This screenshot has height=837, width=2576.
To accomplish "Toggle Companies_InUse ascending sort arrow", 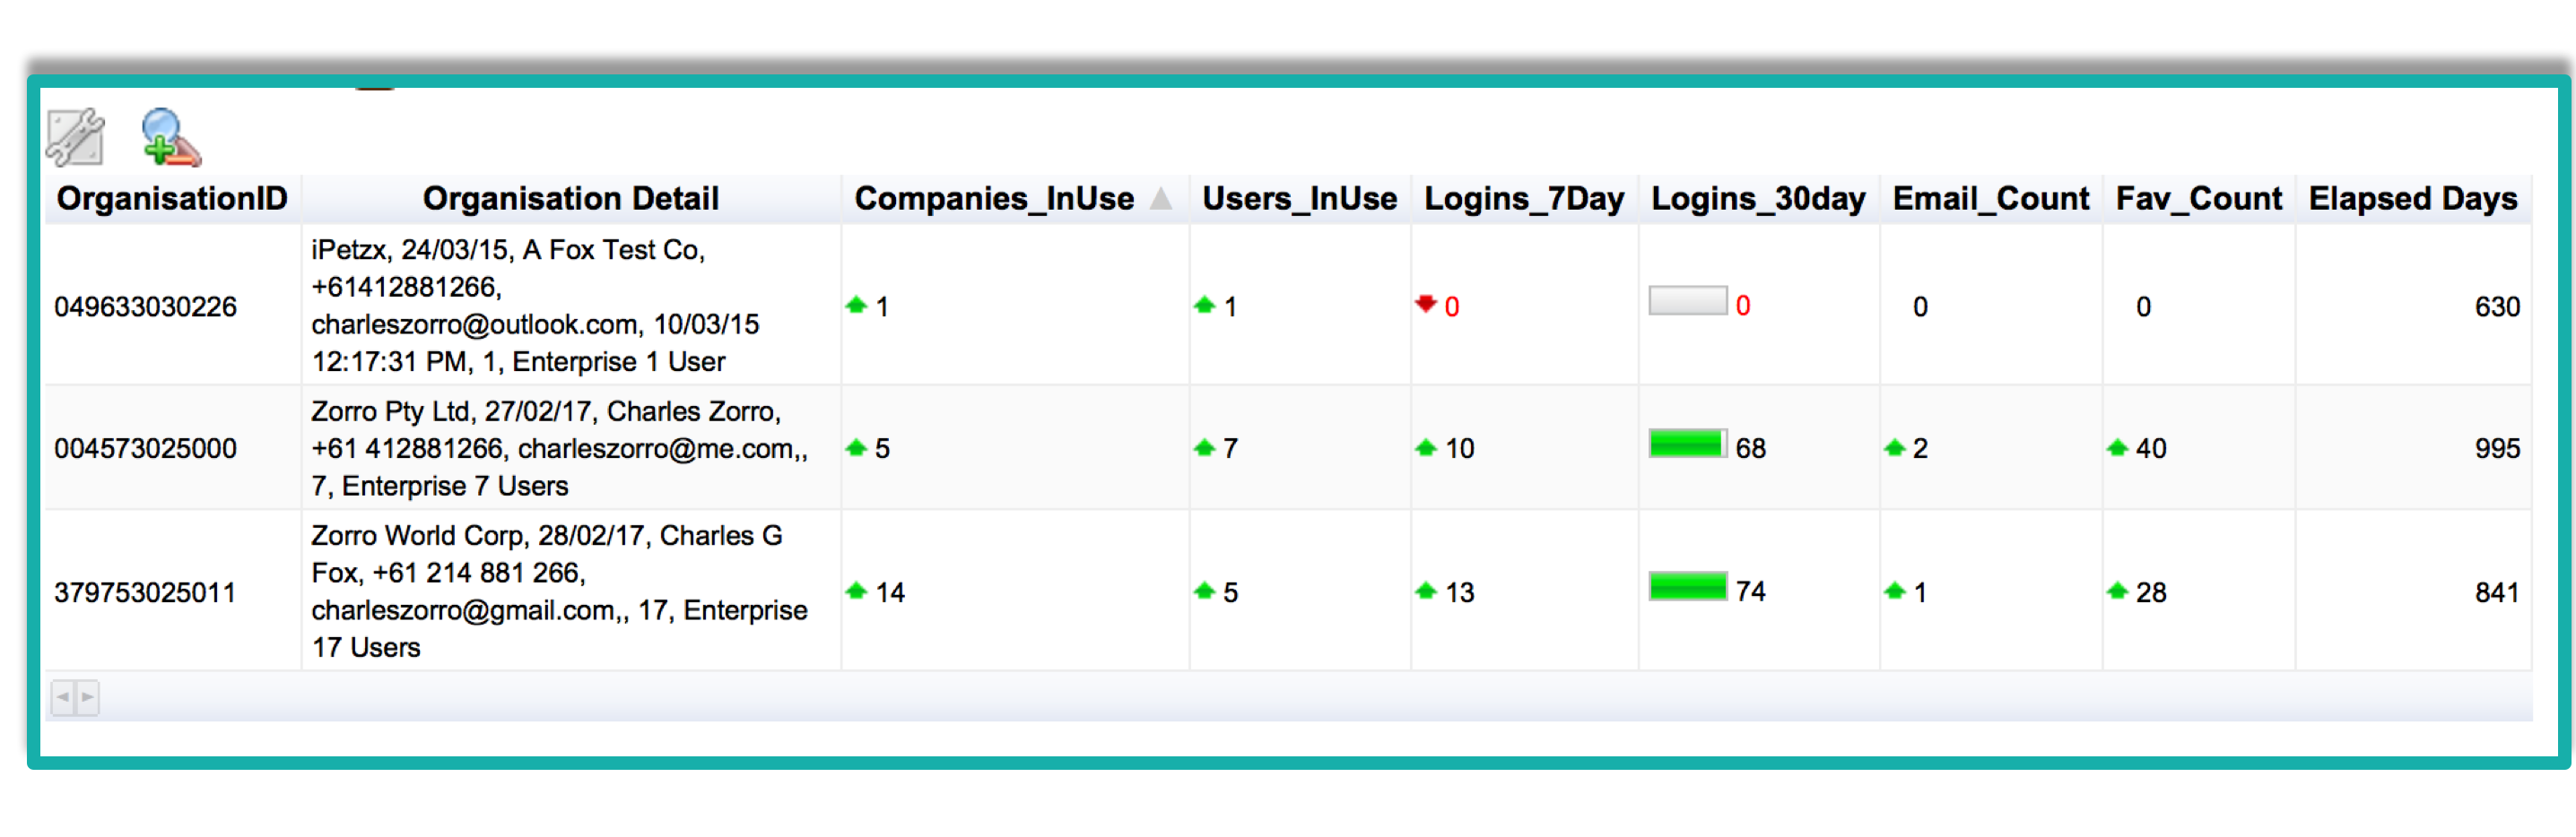I will tap(1160, 199).
